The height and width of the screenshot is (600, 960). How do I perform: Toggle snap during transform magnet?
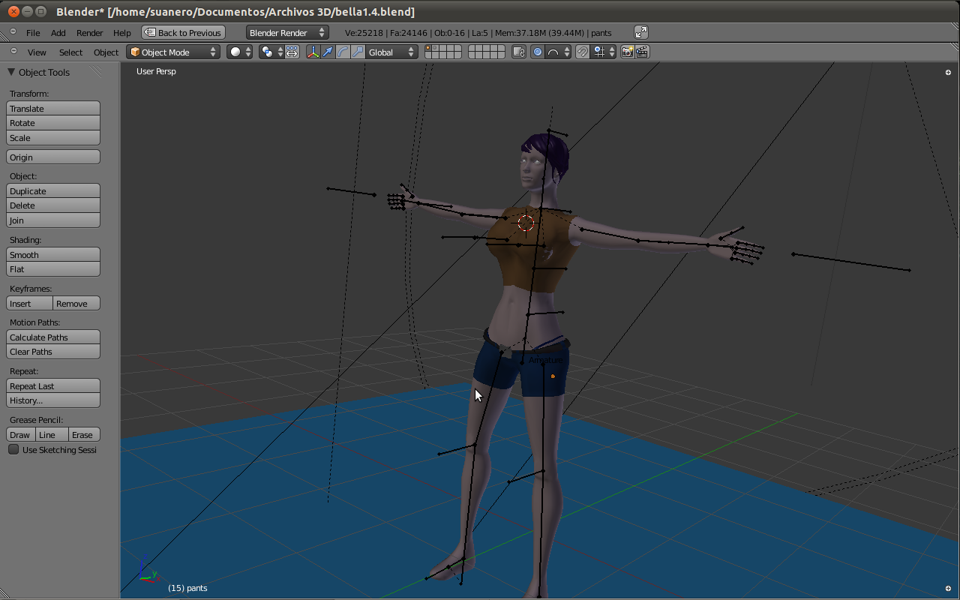pos(582,52)
